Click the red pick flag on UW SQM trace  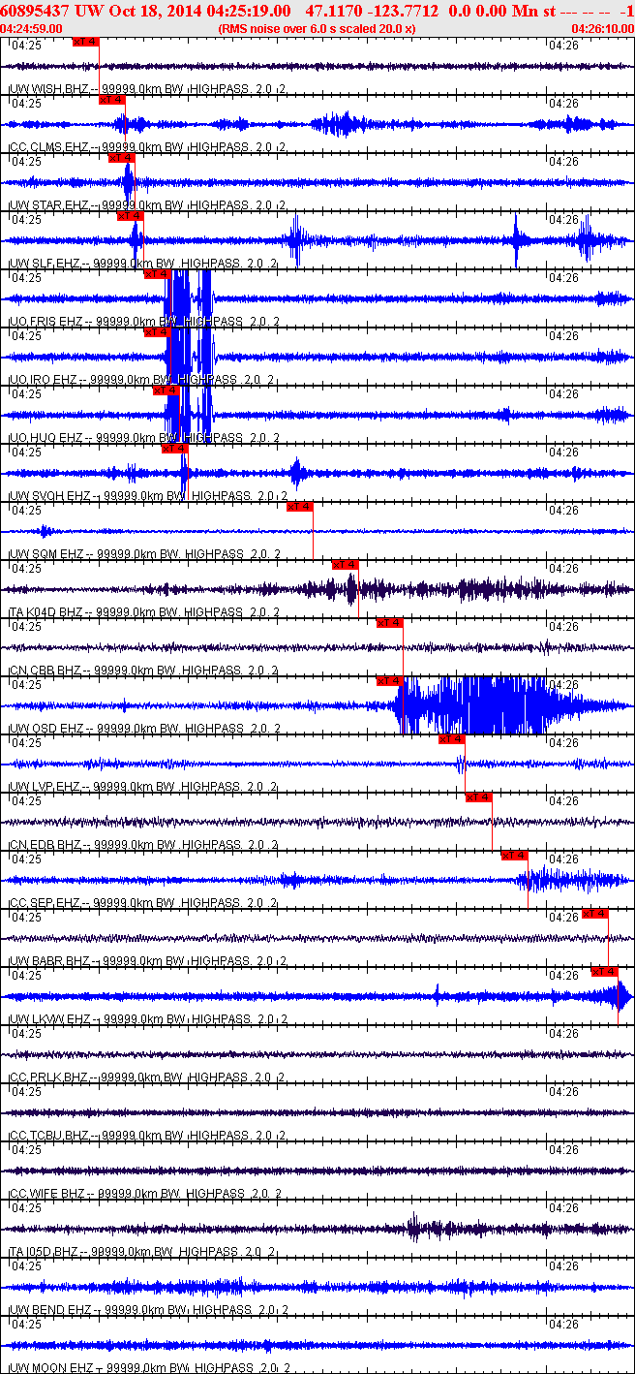[299, 507]
